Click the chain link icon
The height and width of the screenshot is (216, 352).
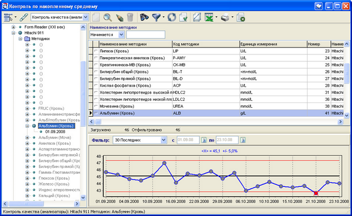tap(24, 17)
